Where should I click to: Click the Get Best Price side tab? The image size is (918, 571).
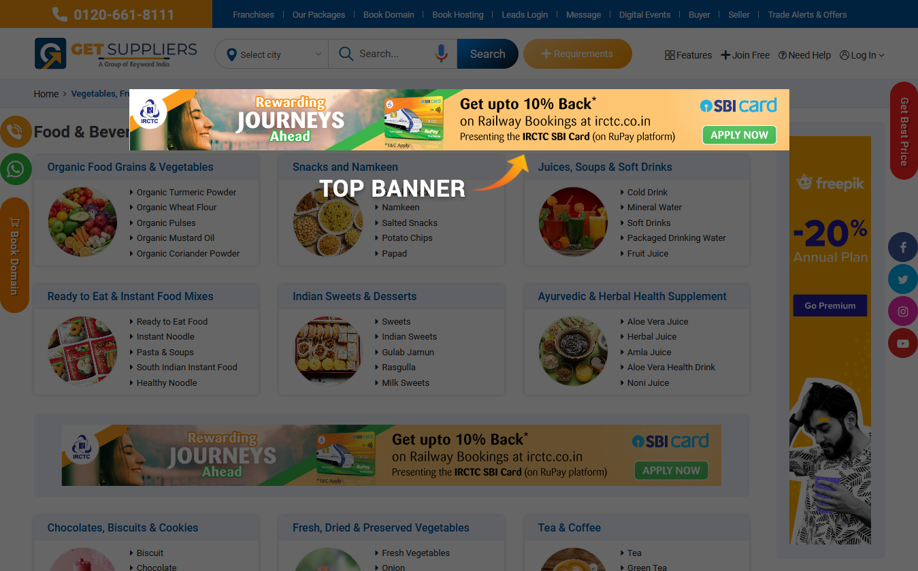(x=904, y=131)
